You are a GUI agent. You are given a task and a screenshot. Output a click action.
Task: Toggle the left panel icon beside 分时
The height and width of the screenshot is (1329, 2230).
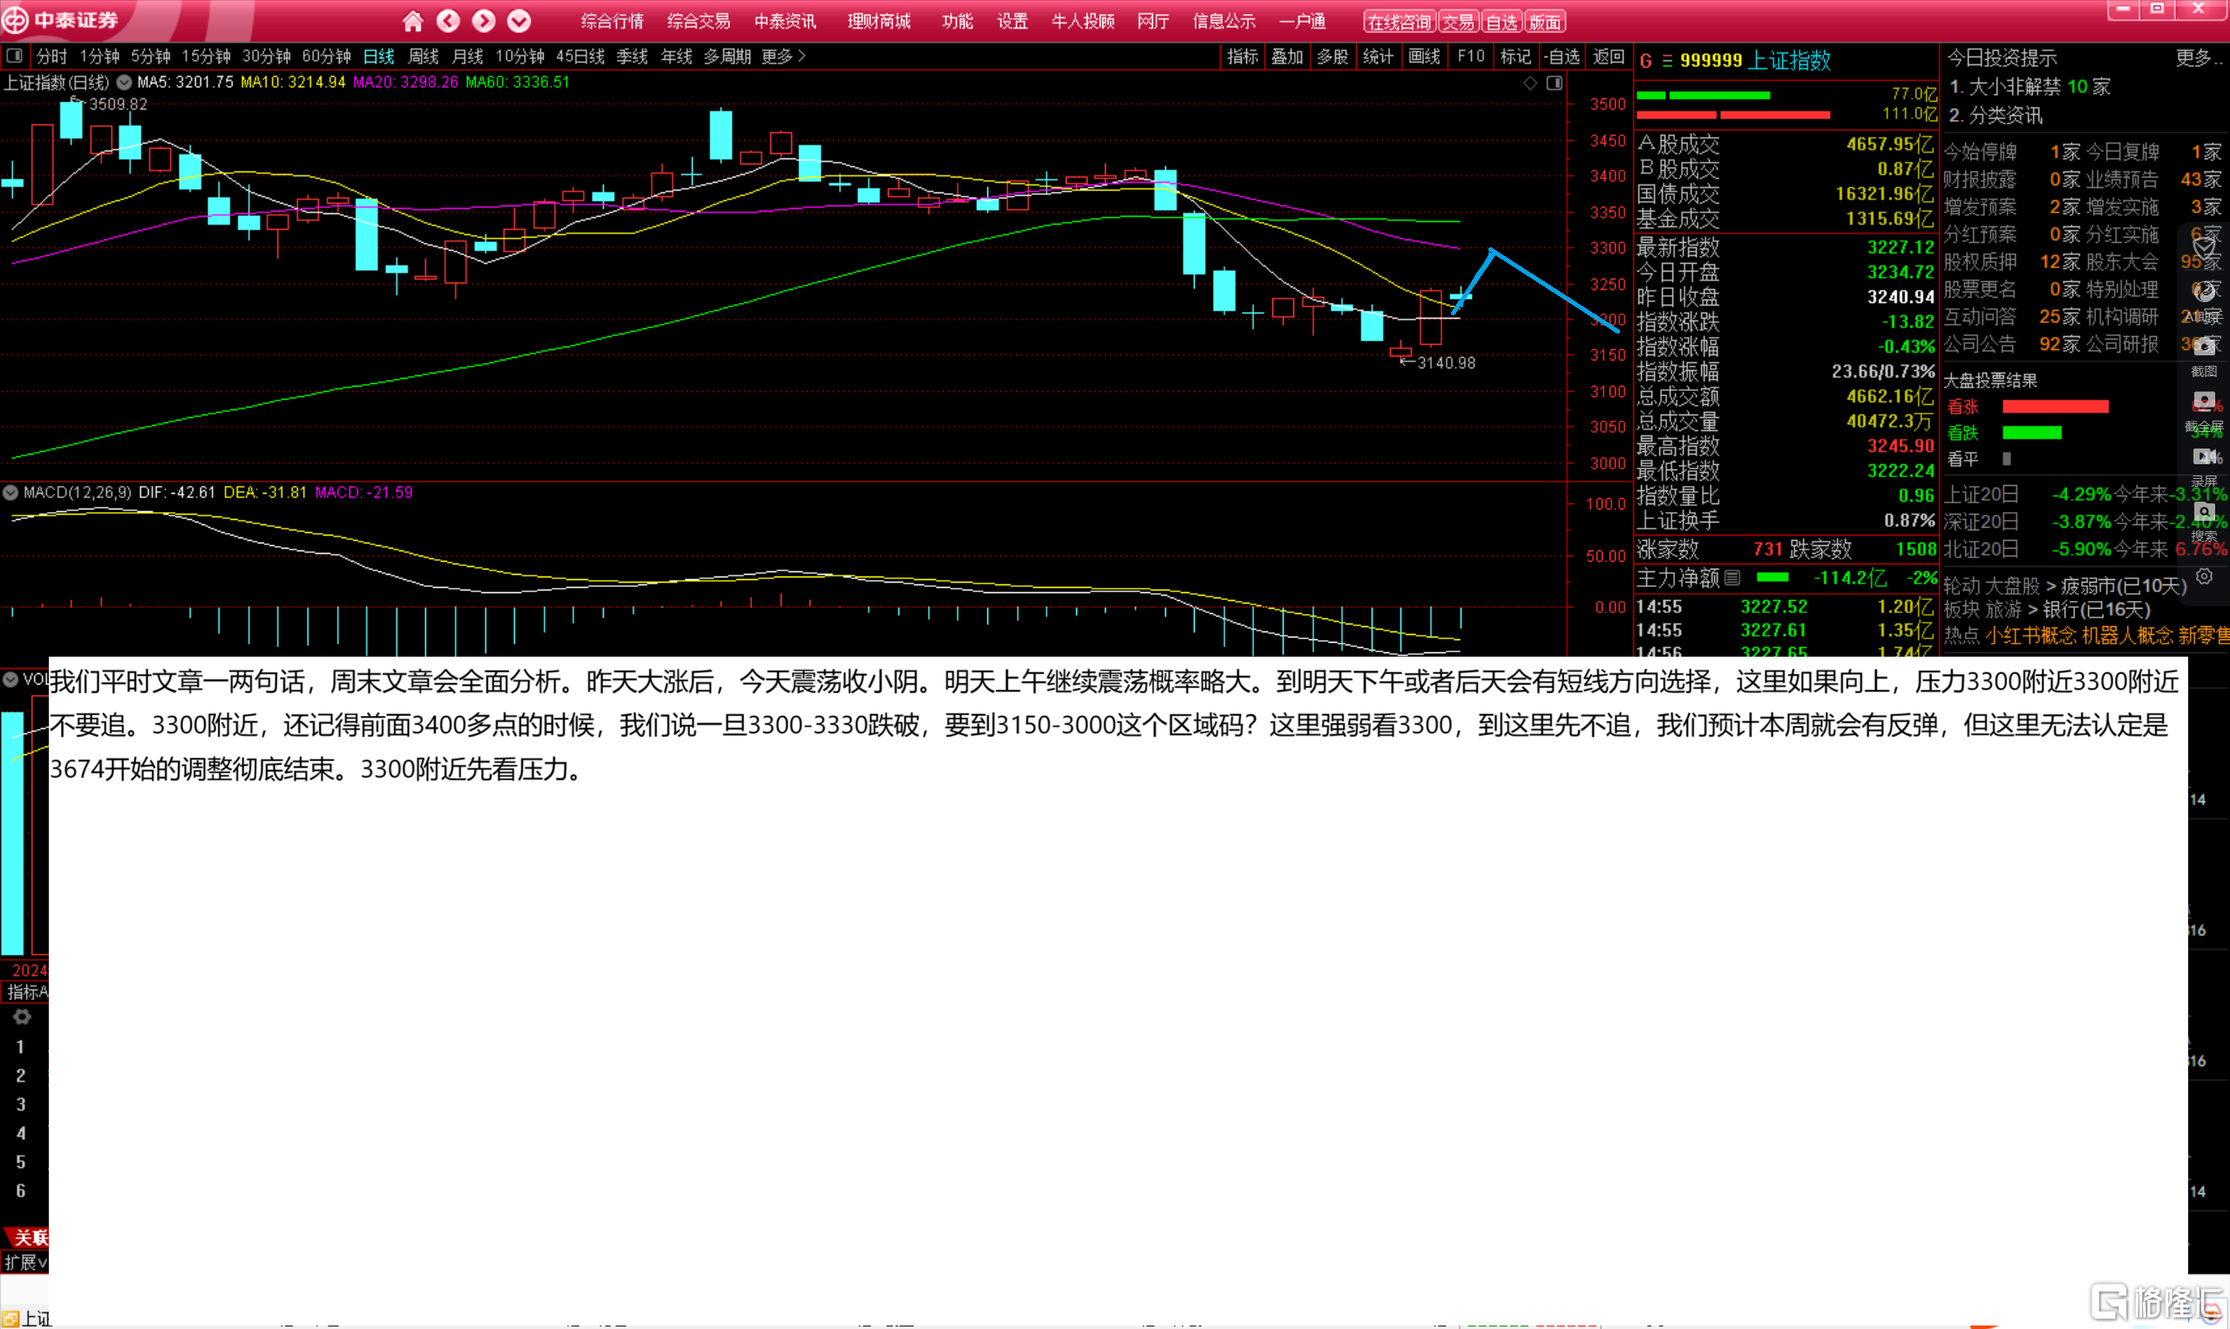pos(13,56)
